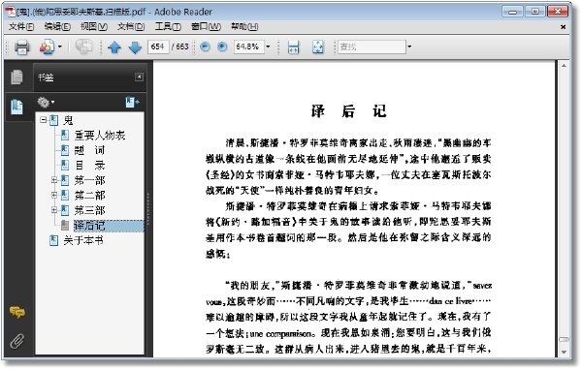Go to previous page with up arrow
Image resolution: width=582 pixels, height=370 pixels.
click(114, 47)
